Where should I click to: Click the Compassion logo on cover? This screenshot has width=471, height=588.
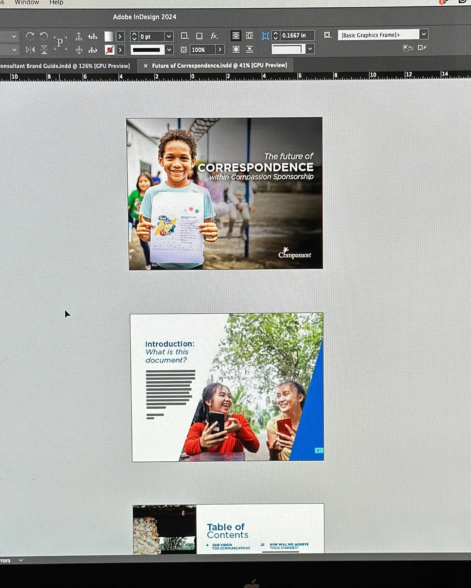pos(295,253)
